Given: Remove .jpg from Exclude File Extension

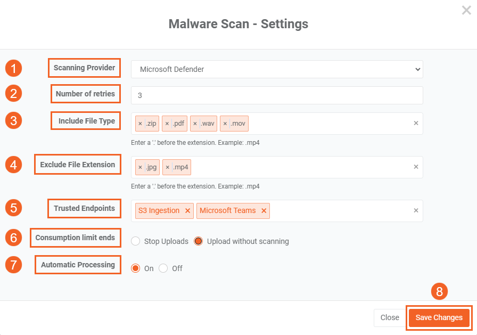Looking at the screenshot, I should click(x=140, y=167).
